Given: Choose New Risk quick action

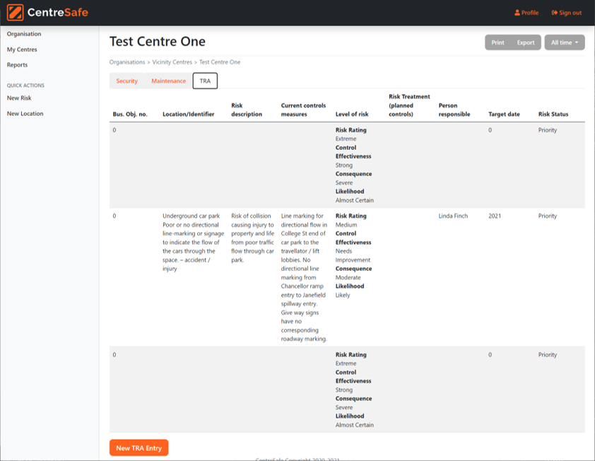Looking at the screenshot, I should click(x=19, y=98).
